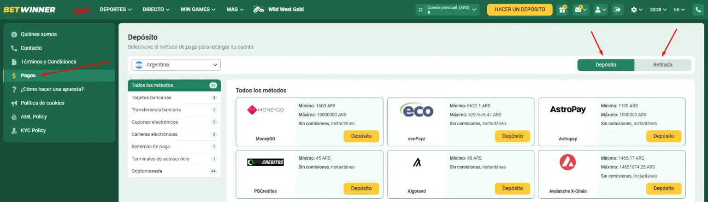Click the gift bonus icon in header

tap(562, 10)
